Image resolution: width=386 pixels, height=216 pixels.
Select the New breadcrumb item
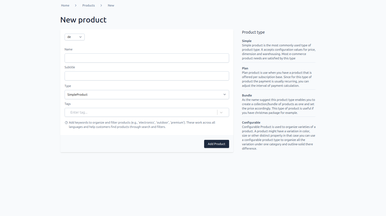point(111,5)
